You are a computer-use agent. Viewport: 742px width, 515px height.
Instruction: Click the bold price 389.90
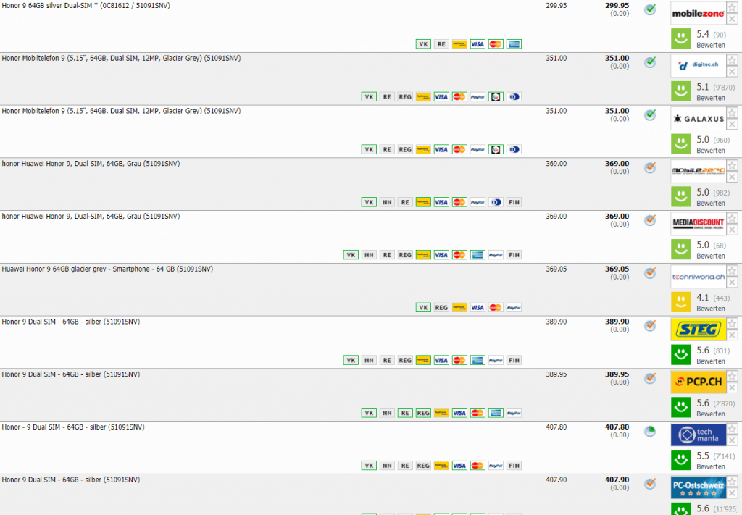click(x=617, y=322)
